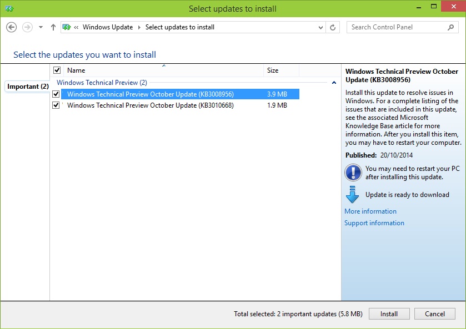Select the KB3010668 update row

tap(180, 105)
